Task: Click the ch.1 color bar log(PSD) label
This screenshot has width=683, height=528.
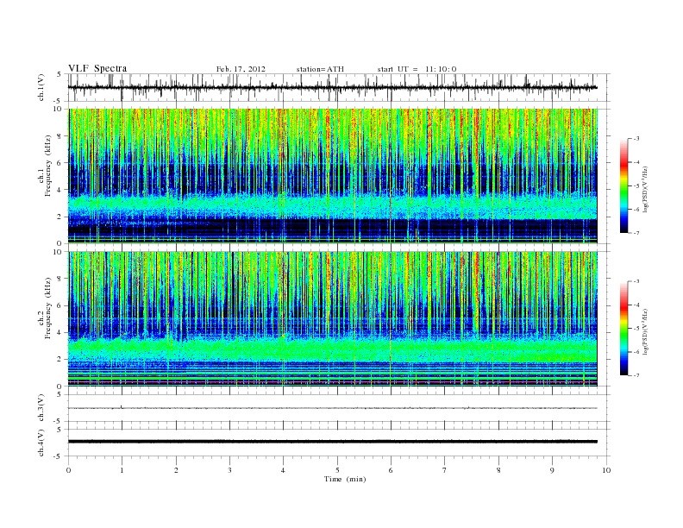Action: click(645, 190)
